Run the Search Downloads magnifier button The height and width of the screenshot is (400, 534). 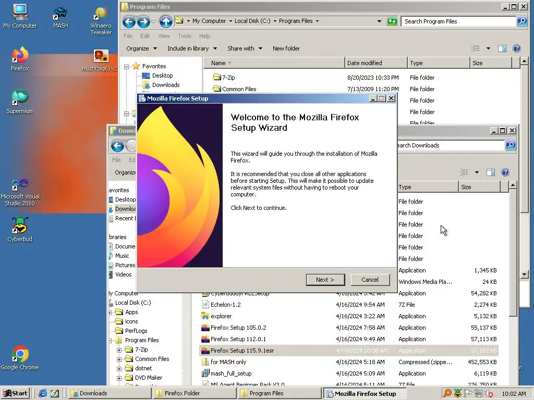[x=510, y=145]
